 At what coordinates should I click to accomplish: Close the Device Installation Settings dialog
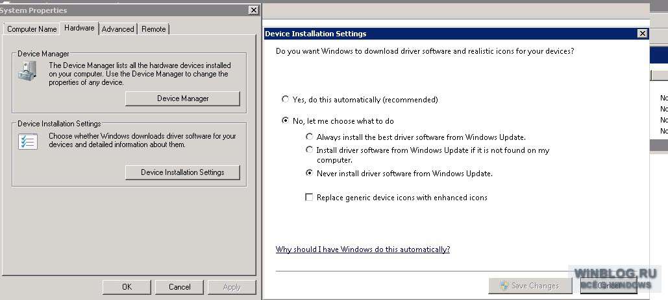[642, 34]
